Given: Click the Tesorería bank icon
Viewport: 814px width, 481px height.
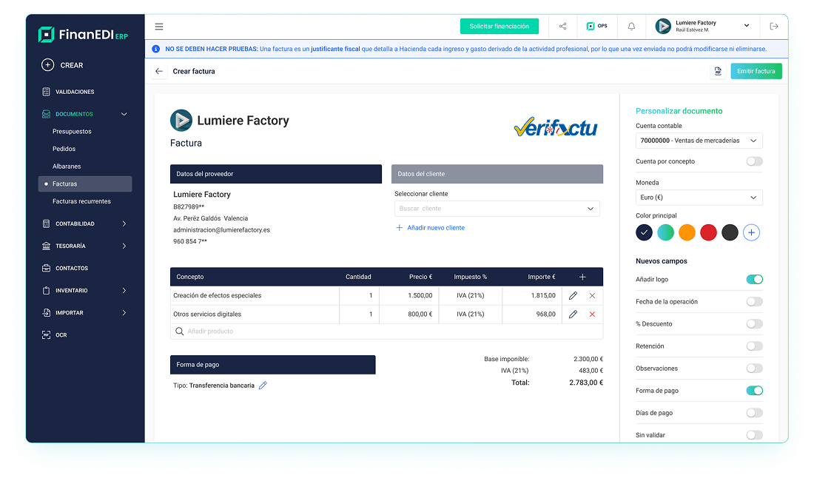Looking at the screenshot, I should pos(46,246).
